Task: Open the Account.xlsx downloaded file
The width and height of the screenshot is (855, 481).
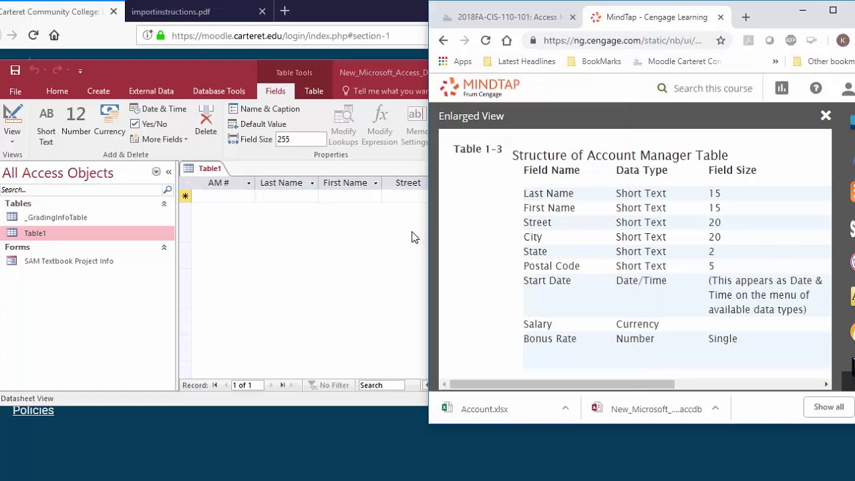Action: [x=484, y=409]
